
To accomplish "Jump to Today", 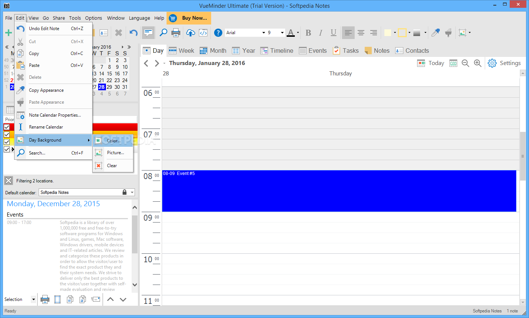I will 431,63.
